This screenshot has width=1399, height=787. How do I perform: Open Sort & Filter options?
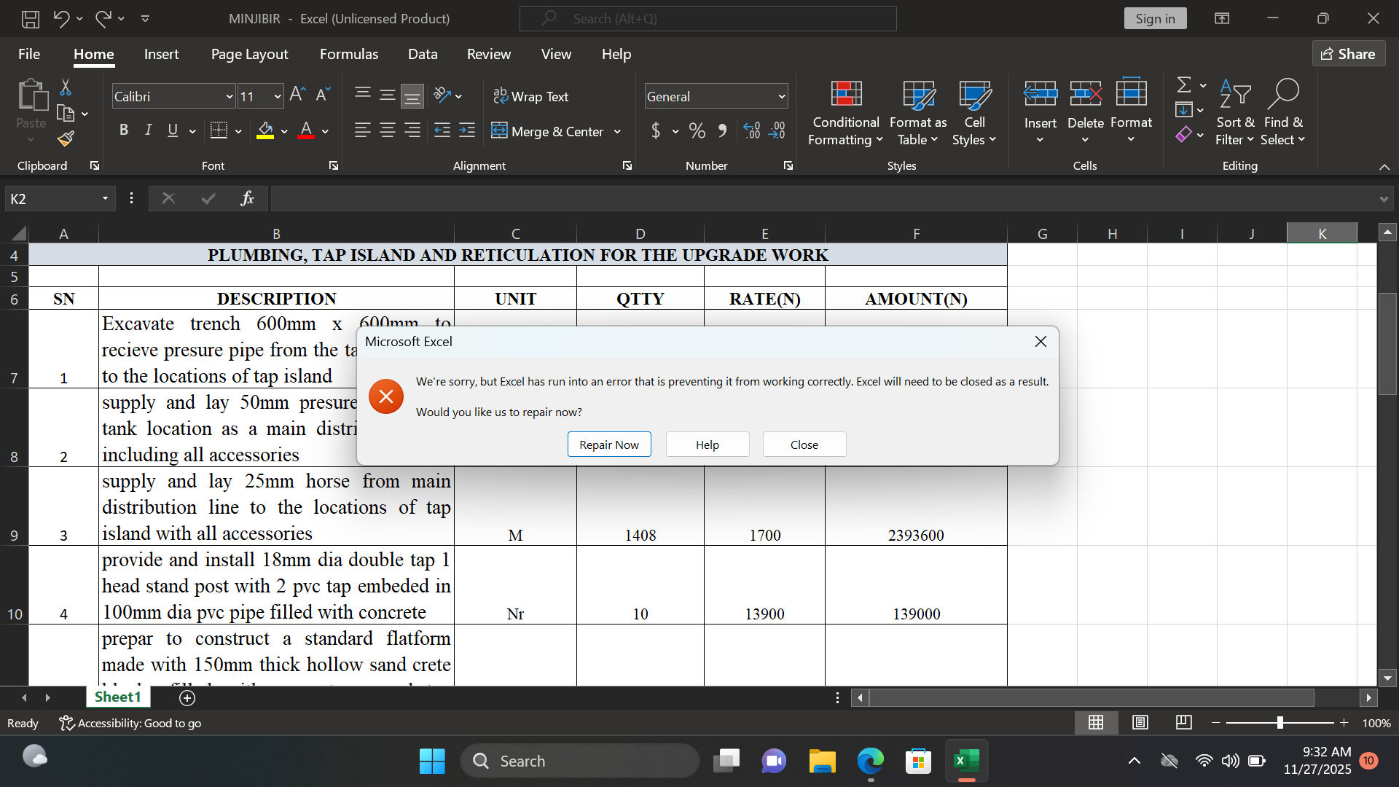click(x=1235, y=113)
